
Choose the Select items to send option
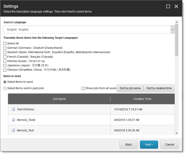coord(5,82)
